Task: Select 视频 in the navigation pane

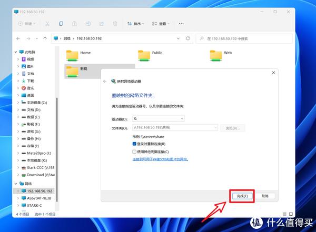Action: [31, 59]
